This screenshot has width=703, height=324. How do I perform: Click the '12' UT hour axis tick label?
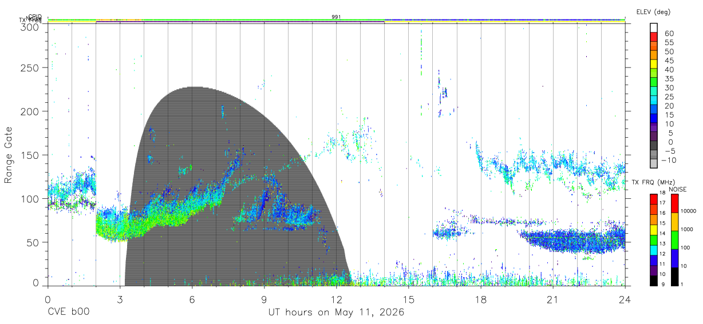click(x=336, y=299)
